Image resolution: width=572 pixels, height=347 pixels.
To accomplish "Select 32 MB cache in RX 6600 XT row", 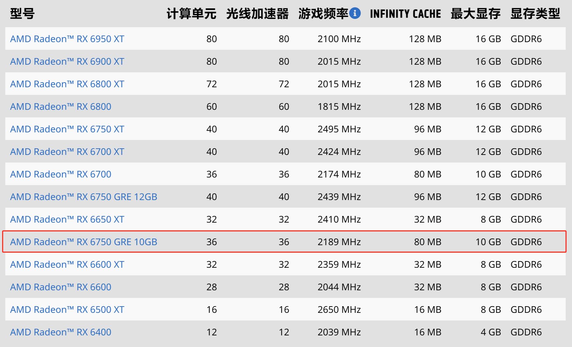I will click(x=428, y=264).
